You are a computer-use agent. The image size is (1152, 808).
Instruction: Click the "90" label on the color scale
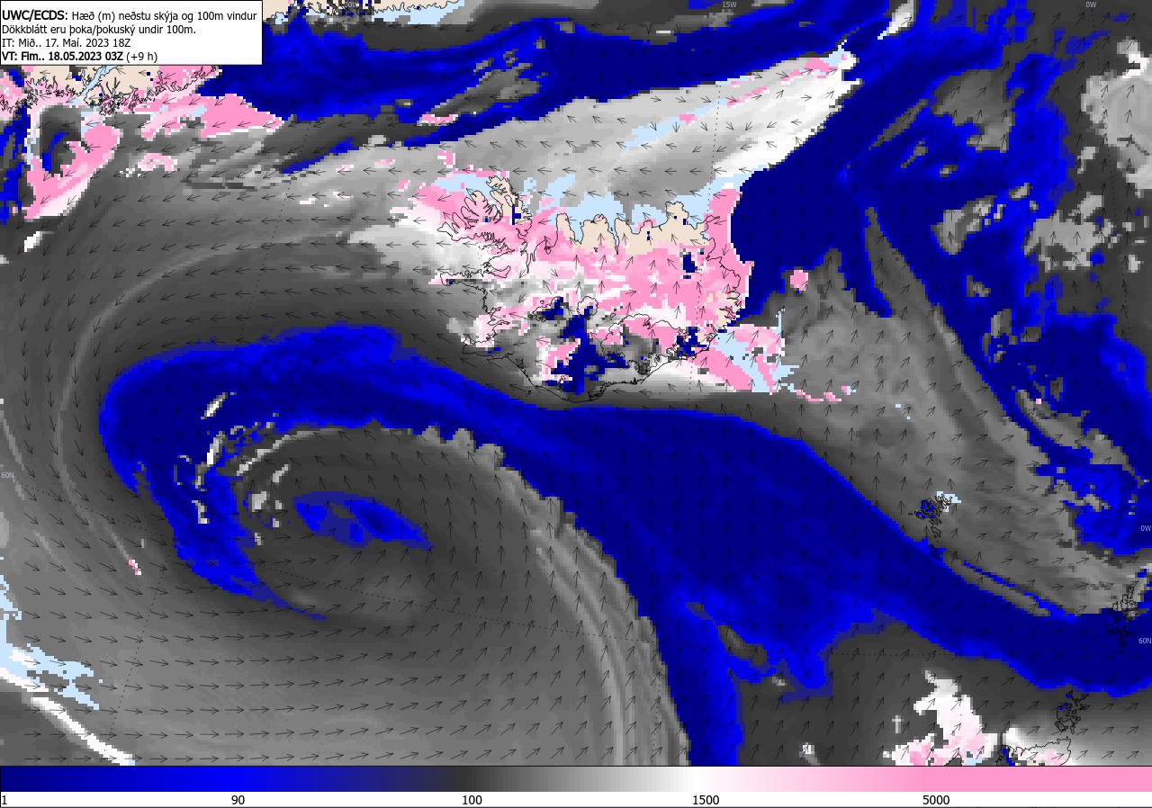[238, 800]
